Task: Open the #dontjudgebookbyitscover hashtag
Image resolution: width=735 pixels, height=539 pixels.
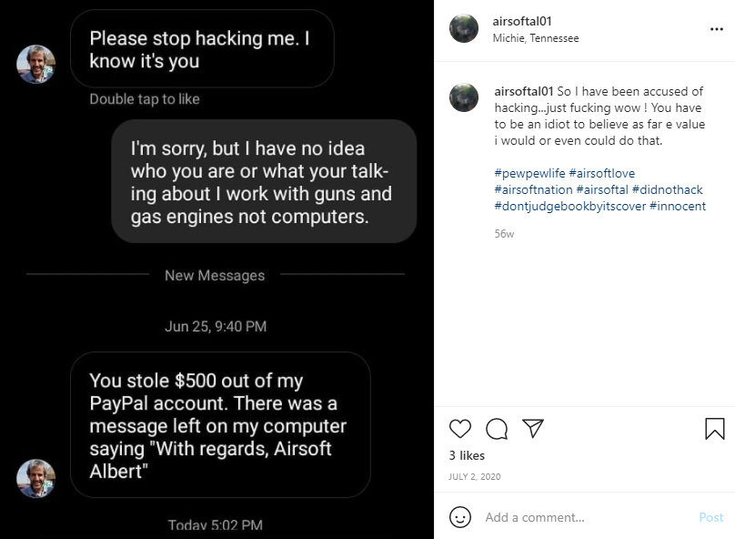Action: (570, 206)
